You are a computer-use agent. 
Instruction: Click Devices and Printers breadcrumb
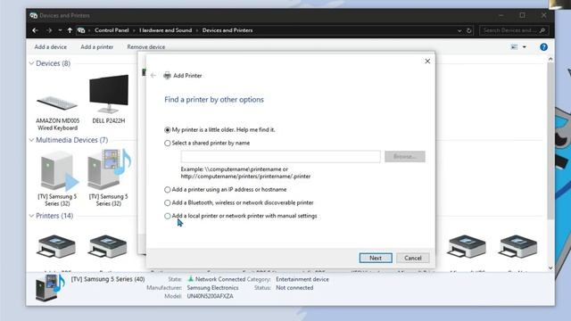pos(228,30)
